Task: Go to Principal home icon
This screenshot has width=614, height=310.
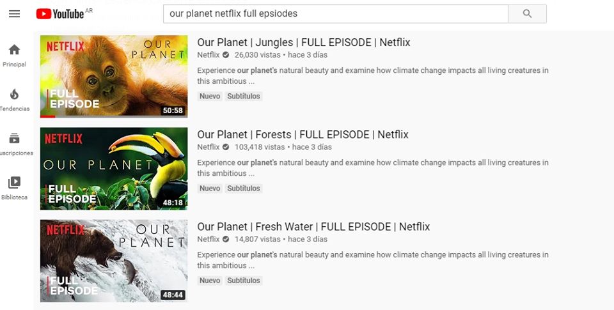Action: click(x=15, y=50)
